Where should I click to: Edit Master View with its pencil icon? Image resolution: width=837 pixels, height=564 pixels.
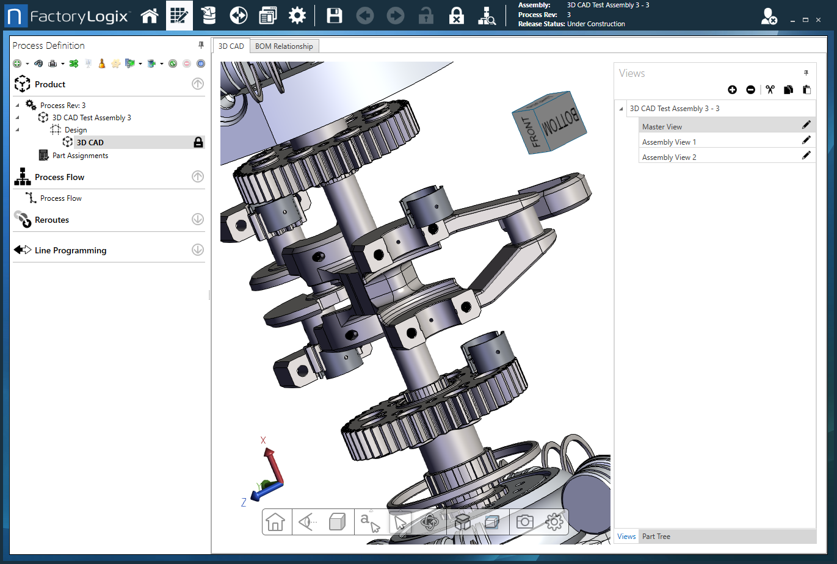pyautogui.click(x=806, y=124)
